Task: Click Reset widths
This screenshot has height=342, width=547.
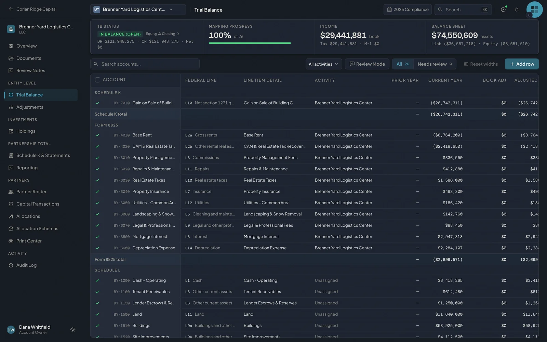Action: coord(481,64)
